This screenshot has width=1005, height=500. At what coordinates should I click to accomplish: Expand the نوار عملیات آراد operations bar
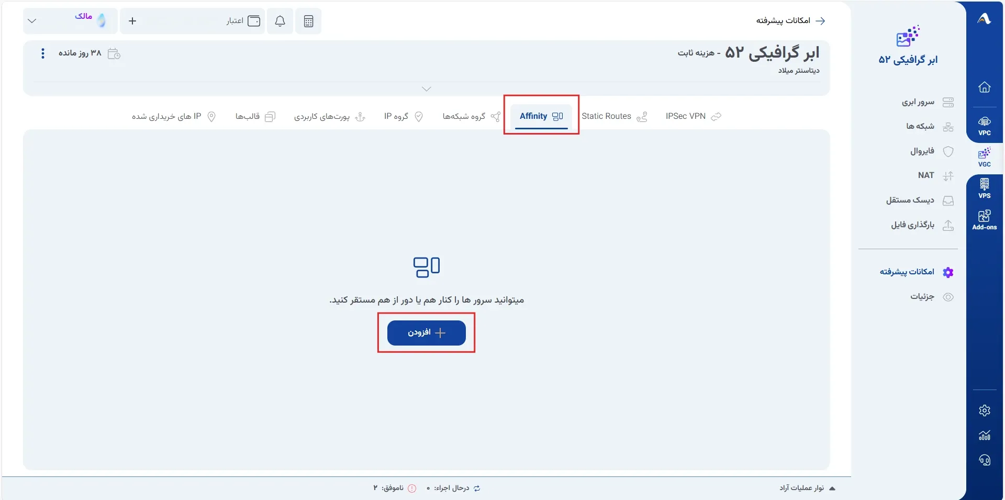(x=807, y=488)
